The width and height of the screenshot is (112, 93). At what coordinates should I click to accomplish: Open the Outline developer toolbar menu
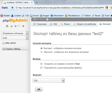coord(86,16)
